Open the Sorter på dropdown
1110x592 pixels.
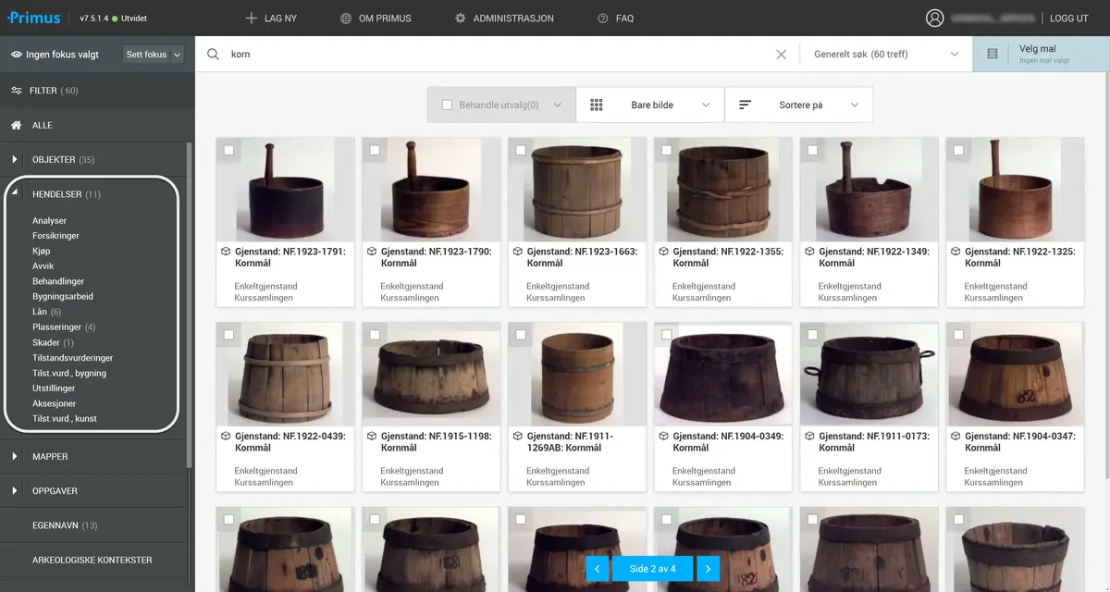(799, 105)
